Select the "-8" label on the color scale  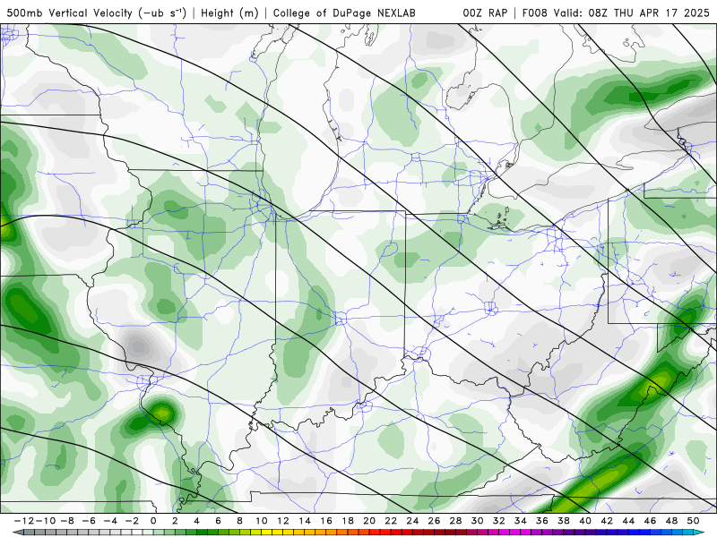click(x=67, y=521)
